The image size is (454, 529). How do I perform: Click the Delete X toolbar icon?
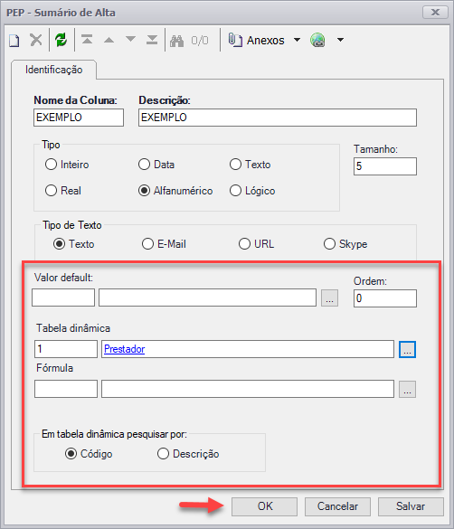point(36,40)
